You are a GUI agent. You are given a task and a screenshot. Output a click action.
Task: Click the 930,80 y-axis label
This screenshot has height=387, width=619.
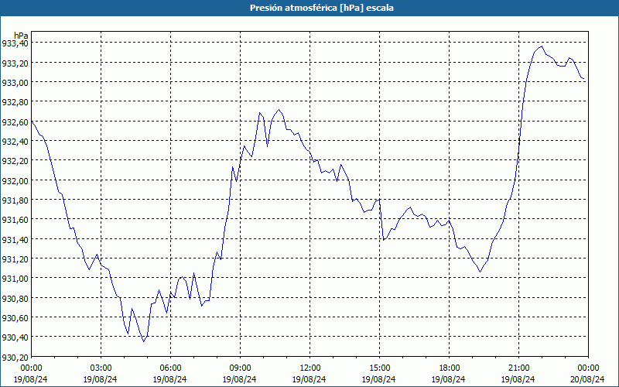tap(15, 298)
